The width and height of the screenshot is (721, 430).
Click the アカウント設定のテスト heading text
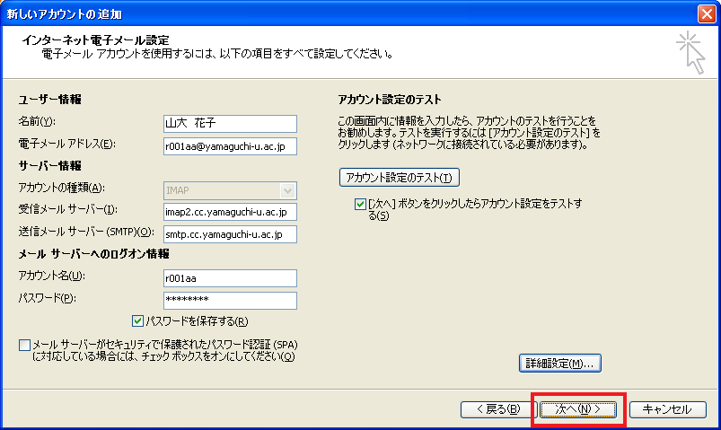390,100
